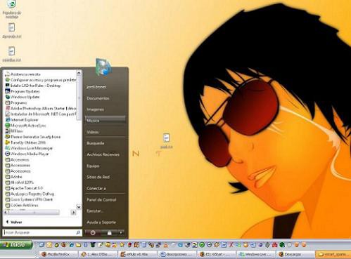This screenshot has height=259, width=351.
Task: Click the Inicio start button
Action: tap(16, 245)
